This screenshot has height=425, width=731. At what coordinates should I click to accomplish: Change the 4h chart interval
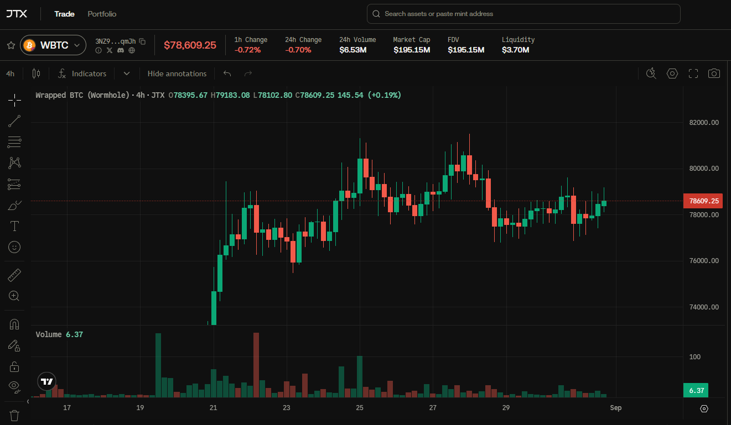11,74
